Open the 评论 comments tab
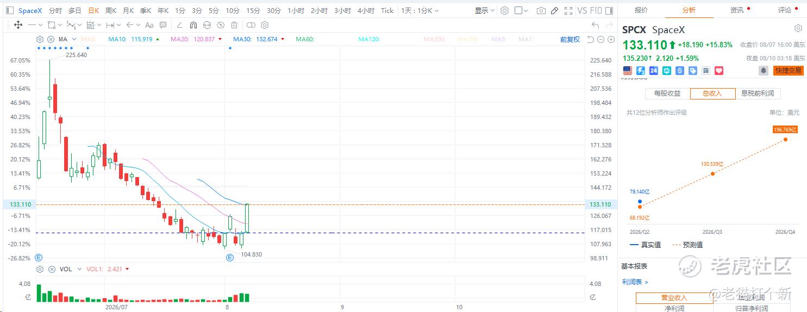Viewport: 807px width, 312px height. point(785,10)
